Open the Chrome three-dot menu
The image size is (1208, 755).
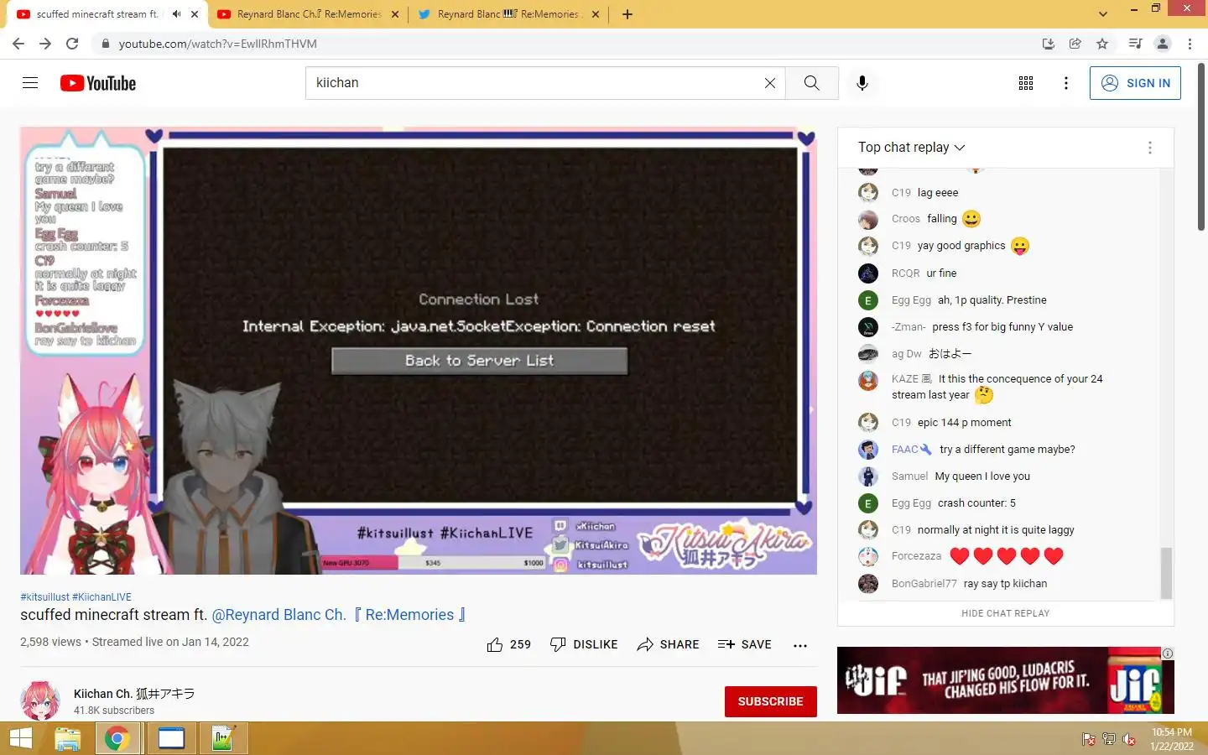tap(1190, 44)
